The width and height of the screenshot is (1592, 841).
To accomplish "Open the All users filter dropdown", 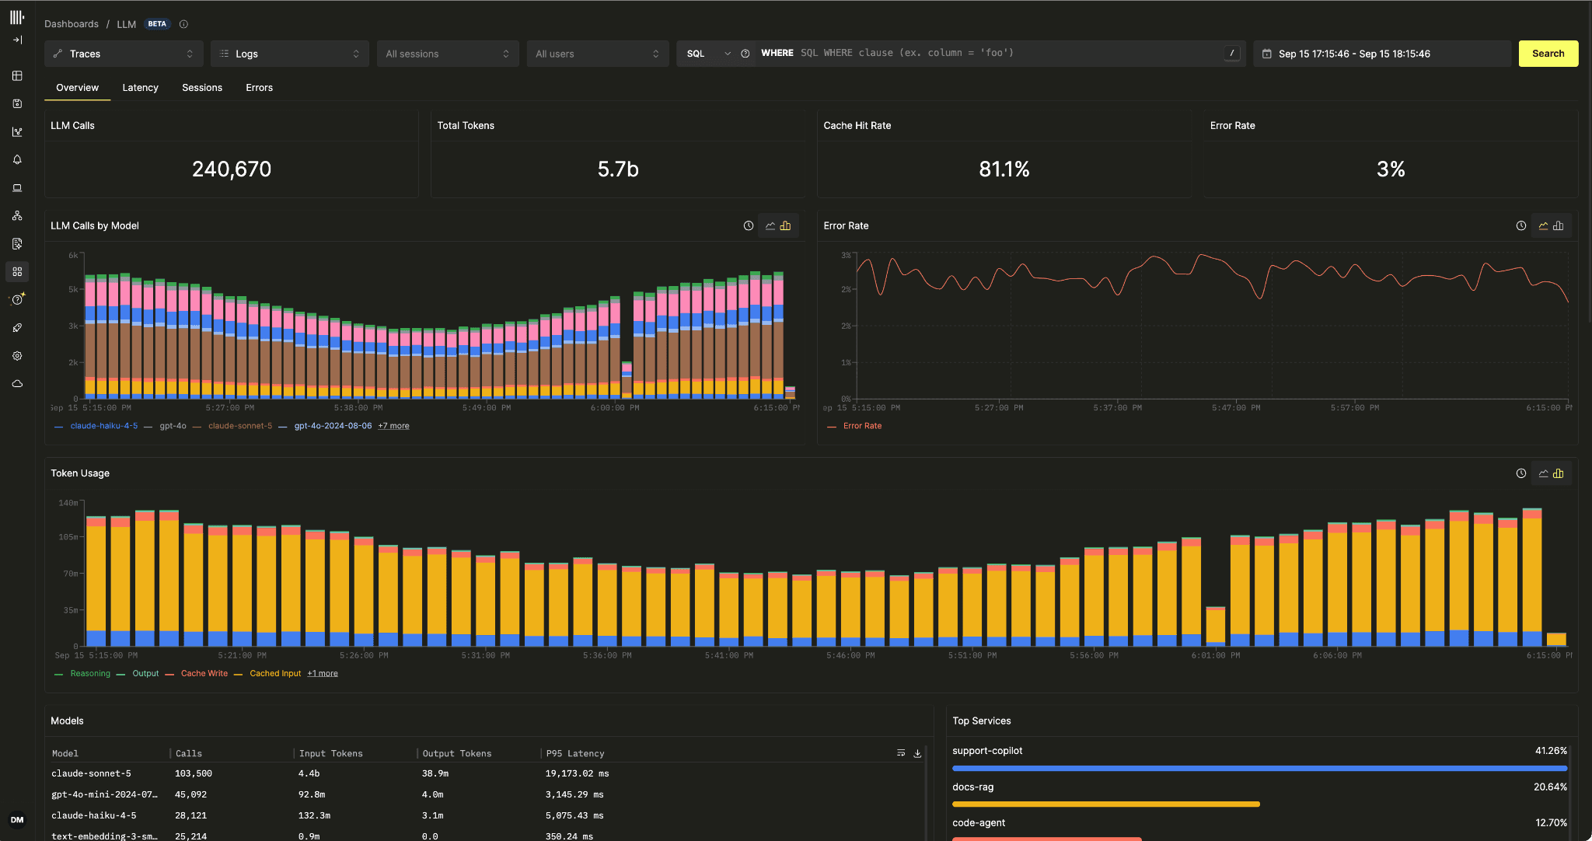I will coord(598,54).
